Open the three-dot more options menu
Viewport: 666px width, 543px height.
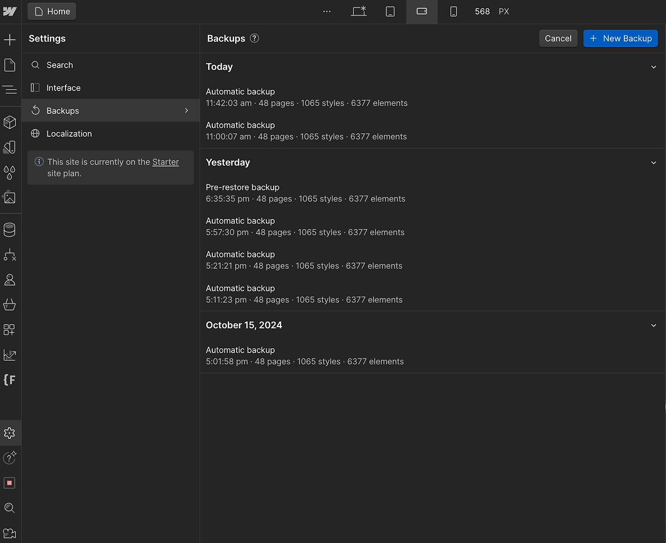(327, 11)
